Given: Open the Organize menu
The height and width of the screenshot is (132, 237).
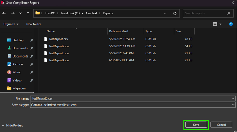Looking at the screenshot, I should (x=11, y=24).
